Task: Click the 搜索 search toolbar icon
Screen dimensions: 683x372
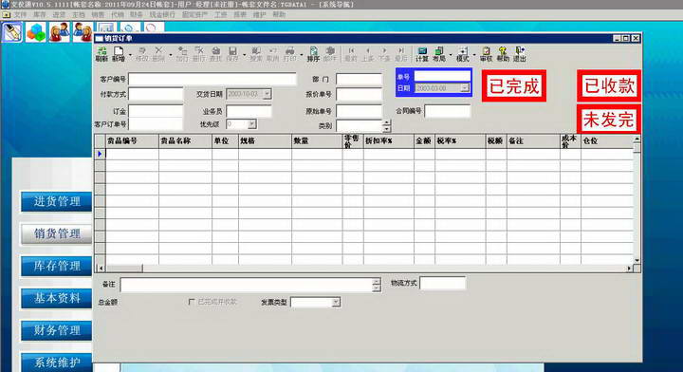Action: (256, 54)
